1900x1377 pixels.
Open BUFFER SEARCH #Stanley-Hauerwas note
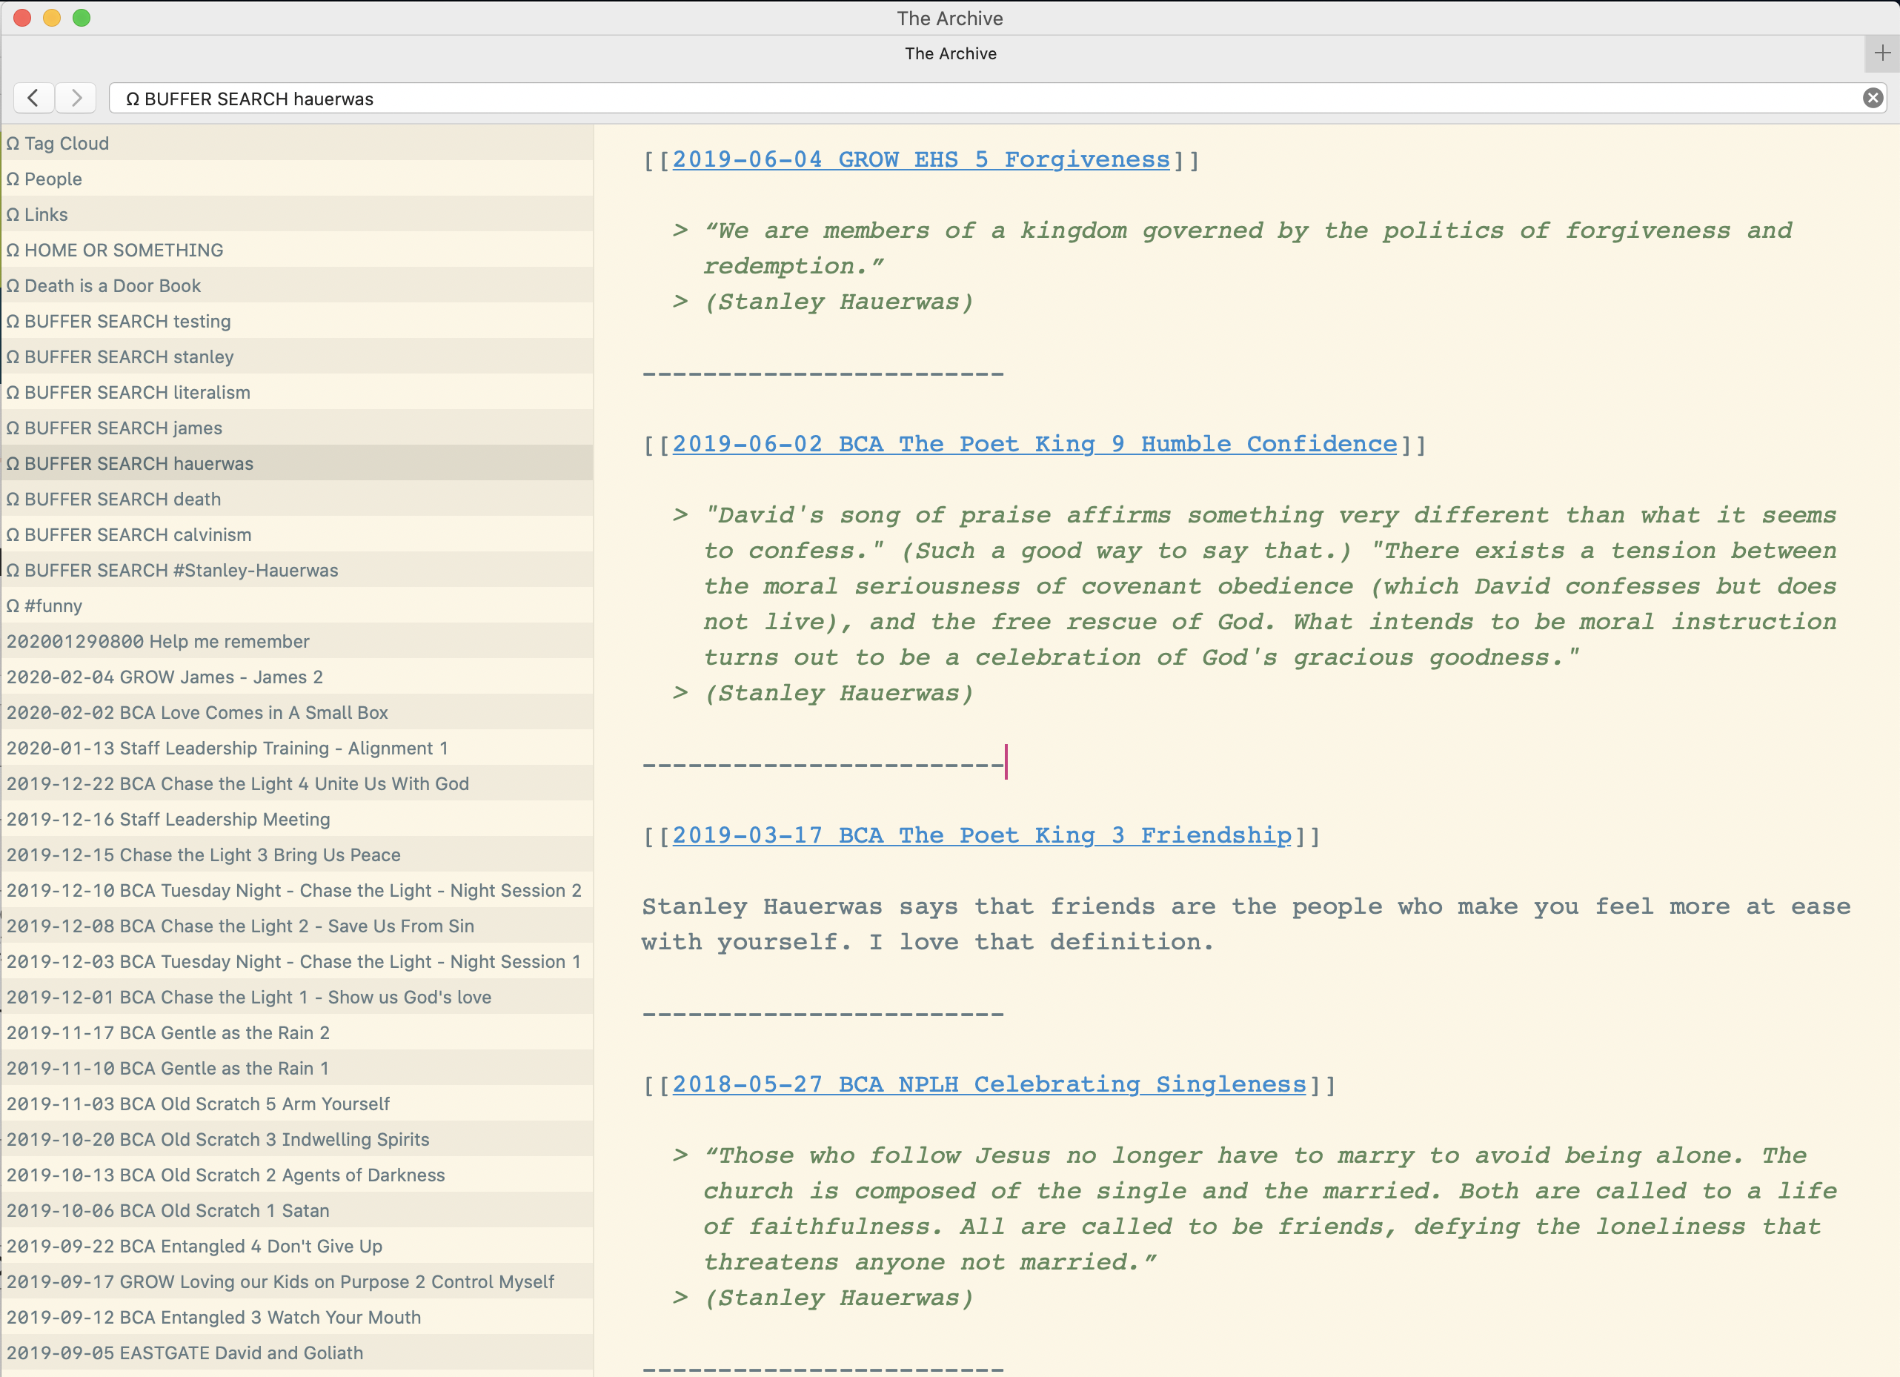pos(296,571)
